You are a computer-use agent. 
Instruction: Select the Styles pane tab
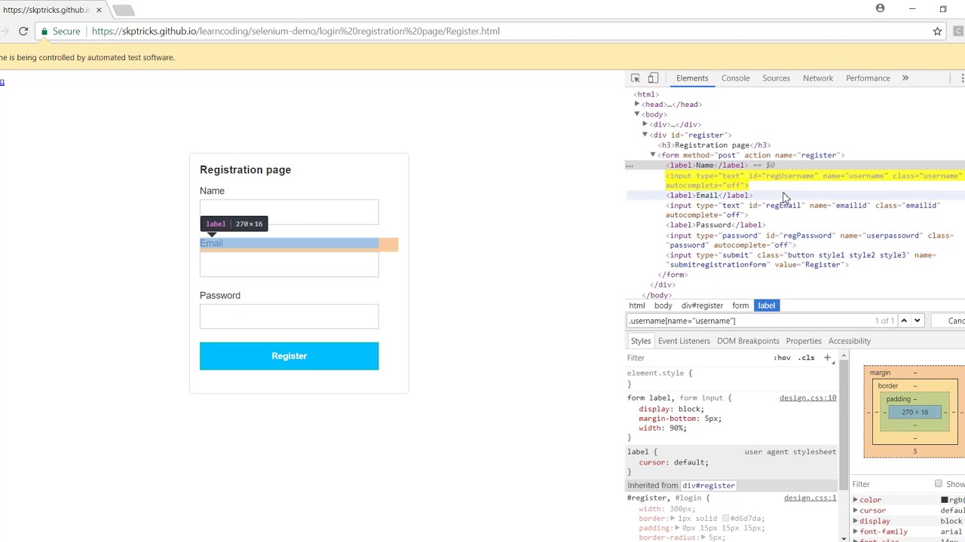click(641, 341)
